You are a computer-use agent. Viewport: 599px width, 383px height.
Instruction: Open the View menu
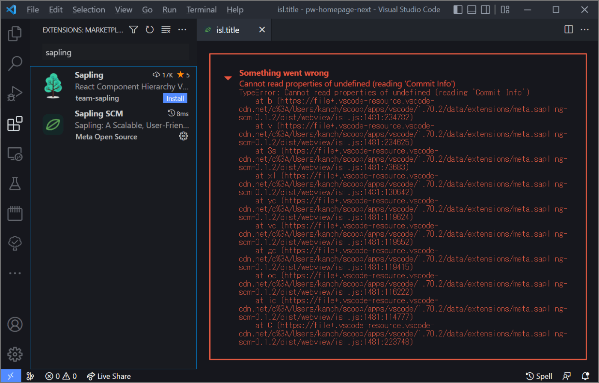coord(124,9)
